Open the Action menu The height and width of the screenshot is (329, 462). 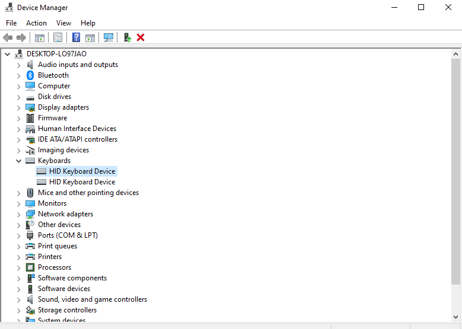point(36,23)
